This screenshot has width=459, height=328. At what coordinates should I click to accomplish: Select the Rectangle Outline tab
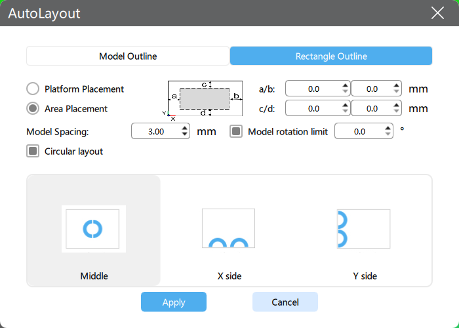coord(331,56)
